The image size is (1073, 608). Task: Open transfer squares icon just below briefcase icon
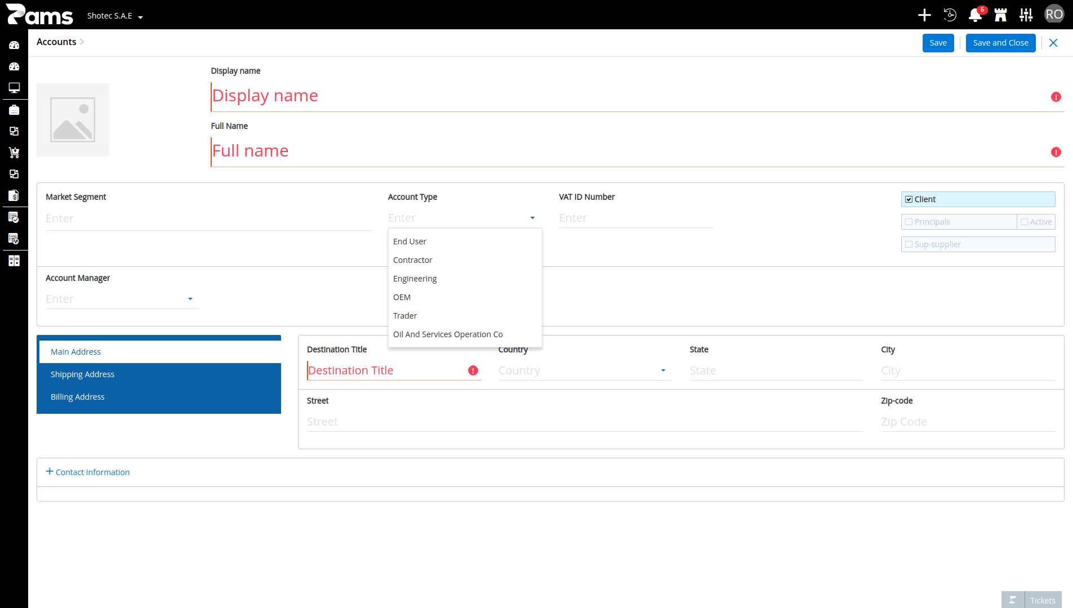14,131
